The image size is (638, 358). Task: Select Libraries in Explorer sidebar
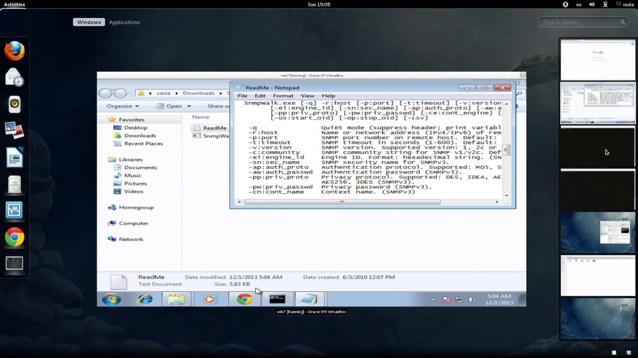point(131,159)
